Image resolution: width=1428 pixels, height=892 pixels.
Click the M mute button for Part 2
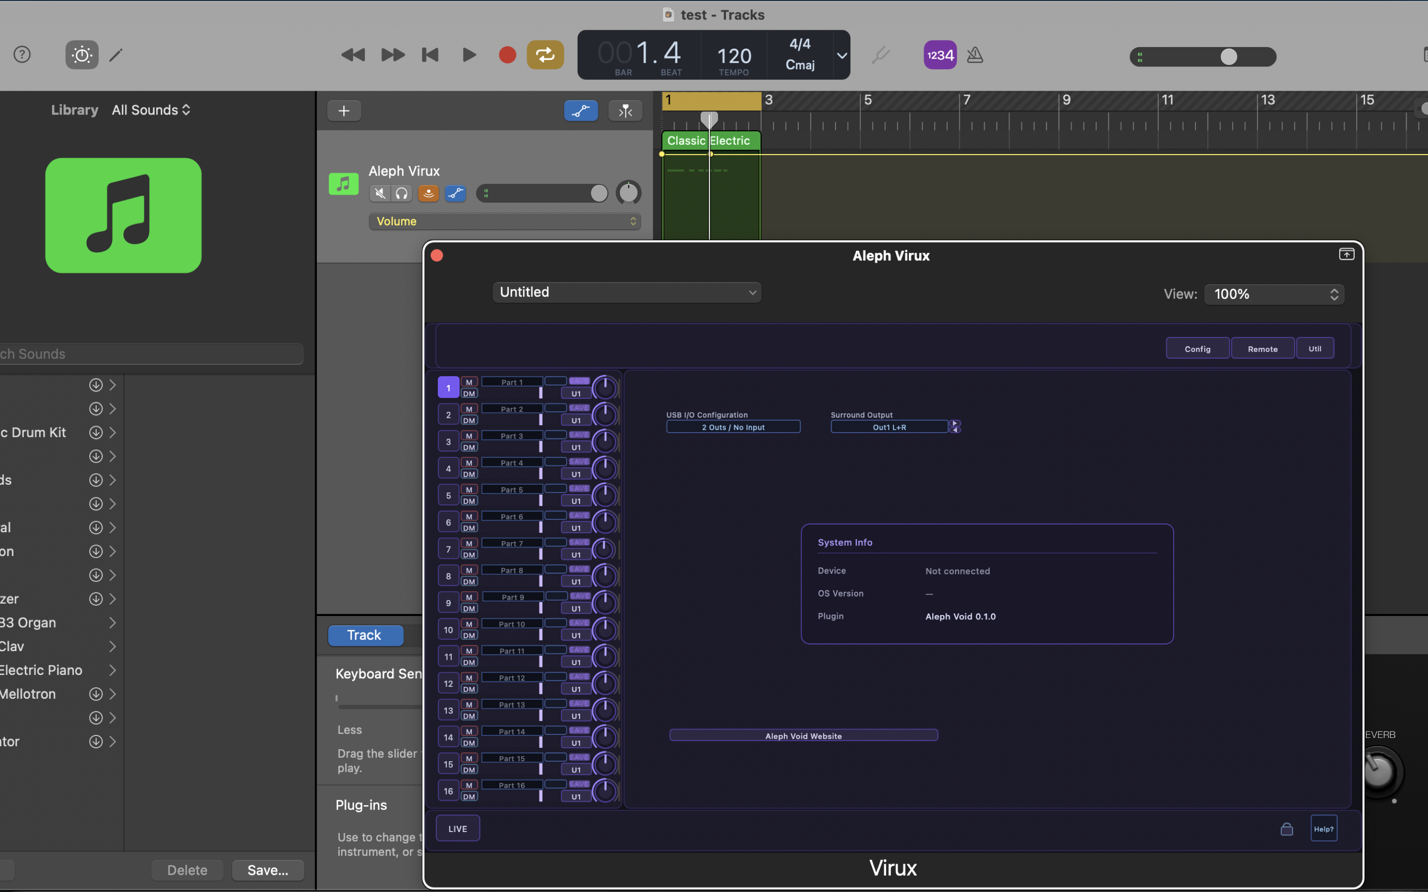tap(469, 409)
